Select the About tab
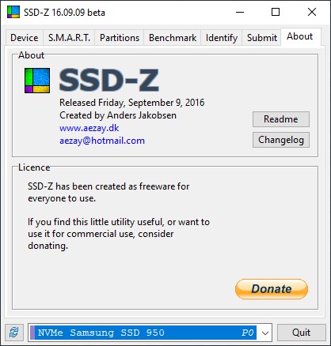This screenshot has width=331, height=346. point(300,36)
